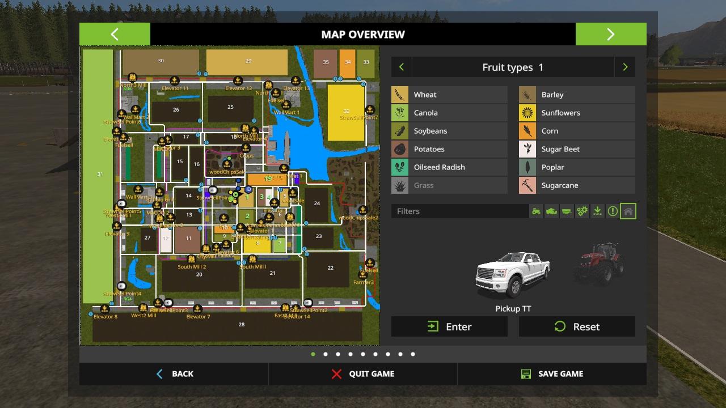The image size is (726, 408).
Task: Toggle the unloading point download-arrow filter
Action: tap(597, 211)
